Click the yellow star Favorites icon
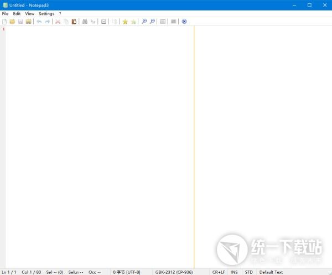 (125, 22)
